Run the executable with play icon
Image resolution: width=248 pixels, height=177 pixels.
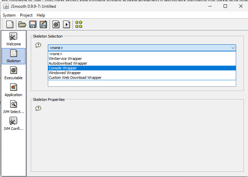(x=66, y=25)
